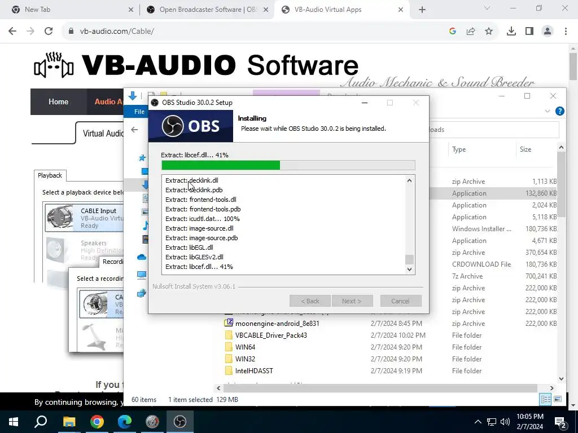This screenshot has width=578, height=433.
Task: Select Extract: libGLESv2.dll log line
Action: (194, 257)
